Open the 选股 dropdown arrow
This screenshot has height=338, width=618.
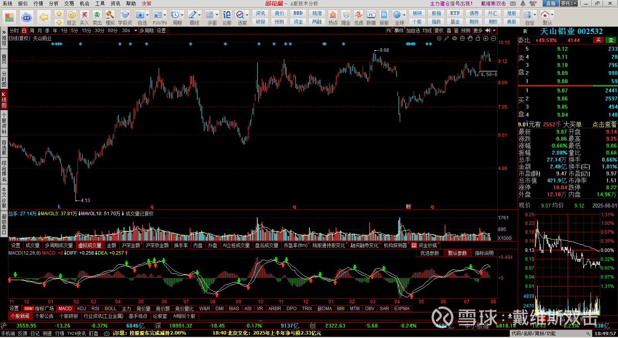point(247,15)
